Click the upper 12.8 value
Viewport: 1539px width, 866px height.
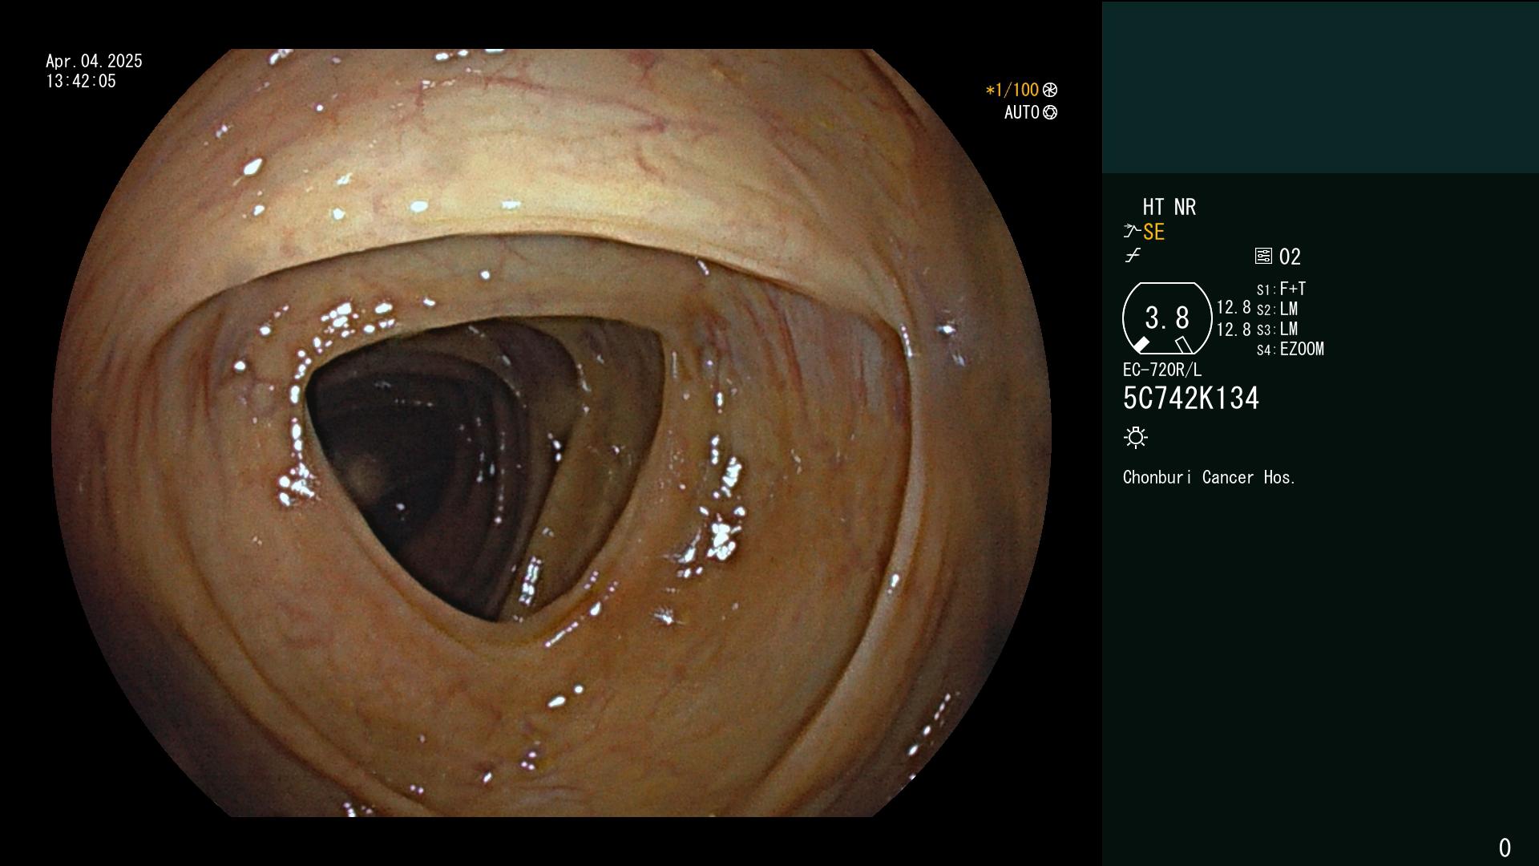[1234, 308]
